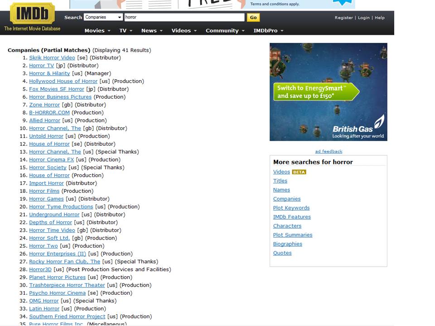The image size is (435, 326).
Task: Open Horror Cinema FX link
Action: 52,160
